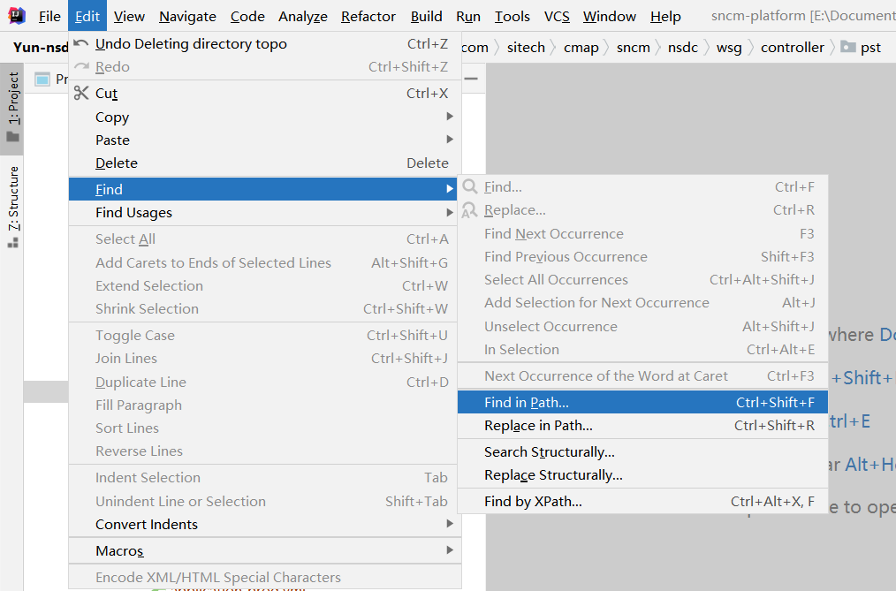Open the Tools menu
Image resolution: width=896 pixels, height=591 pixels.
point(512,17)
